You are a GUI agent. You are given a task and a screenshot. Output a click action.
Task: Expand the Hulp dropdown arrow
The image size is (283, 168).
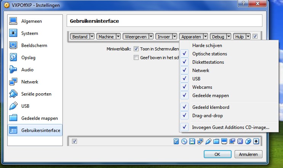click(x=248, y=36)
